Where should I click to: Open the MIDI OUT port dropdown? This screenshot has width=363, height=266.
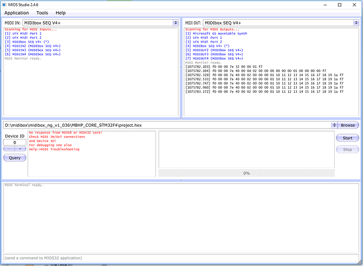click(x=356, y=23)
